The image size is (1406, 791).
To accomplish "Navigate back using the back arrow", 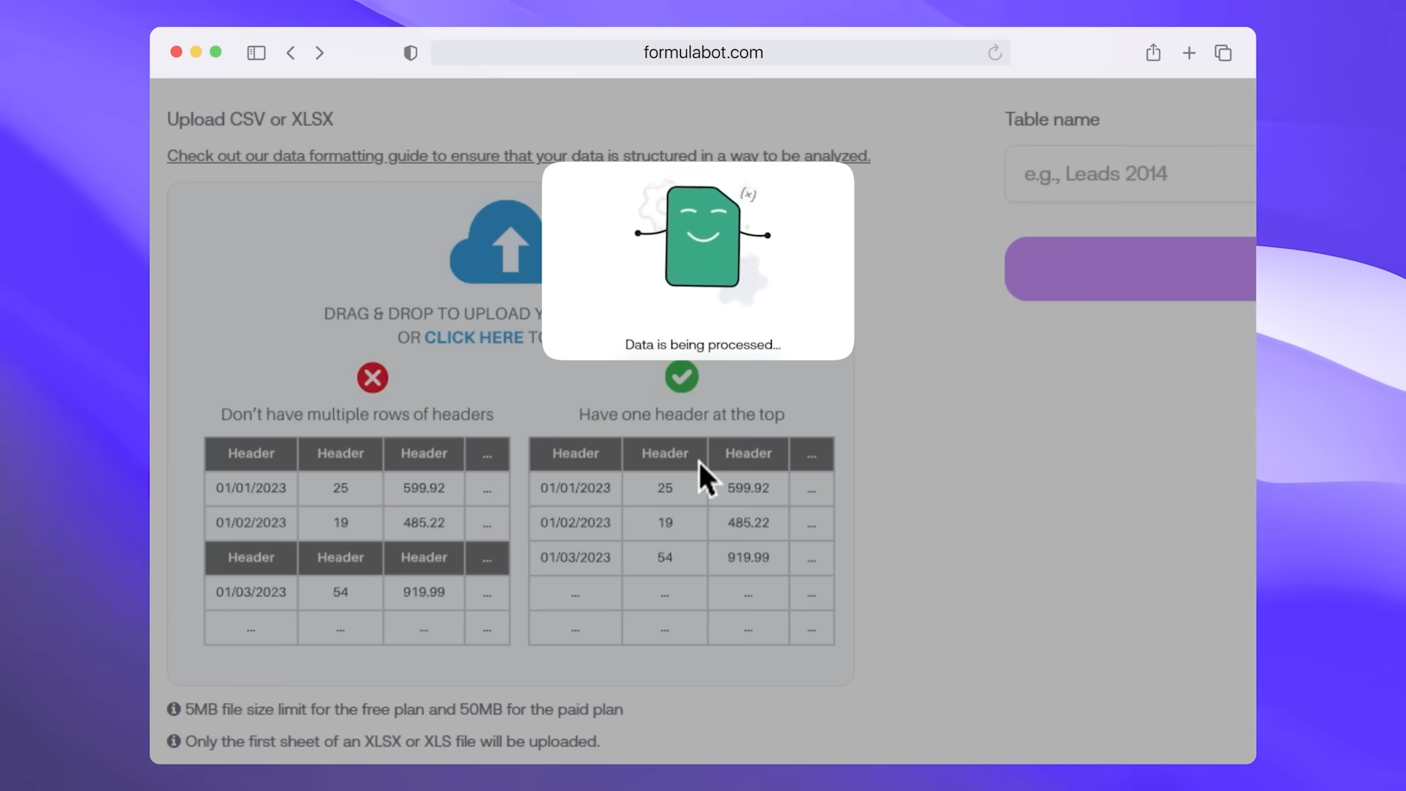I will (291, 52).
